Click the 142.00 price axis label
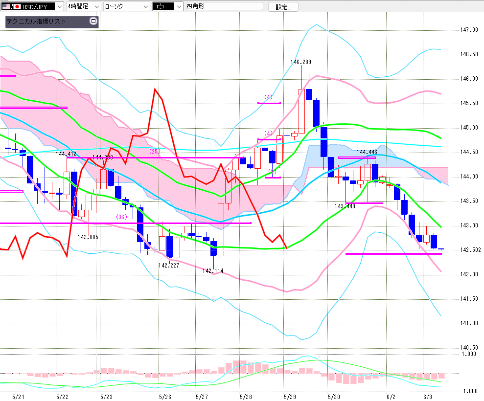 point(469,274)
